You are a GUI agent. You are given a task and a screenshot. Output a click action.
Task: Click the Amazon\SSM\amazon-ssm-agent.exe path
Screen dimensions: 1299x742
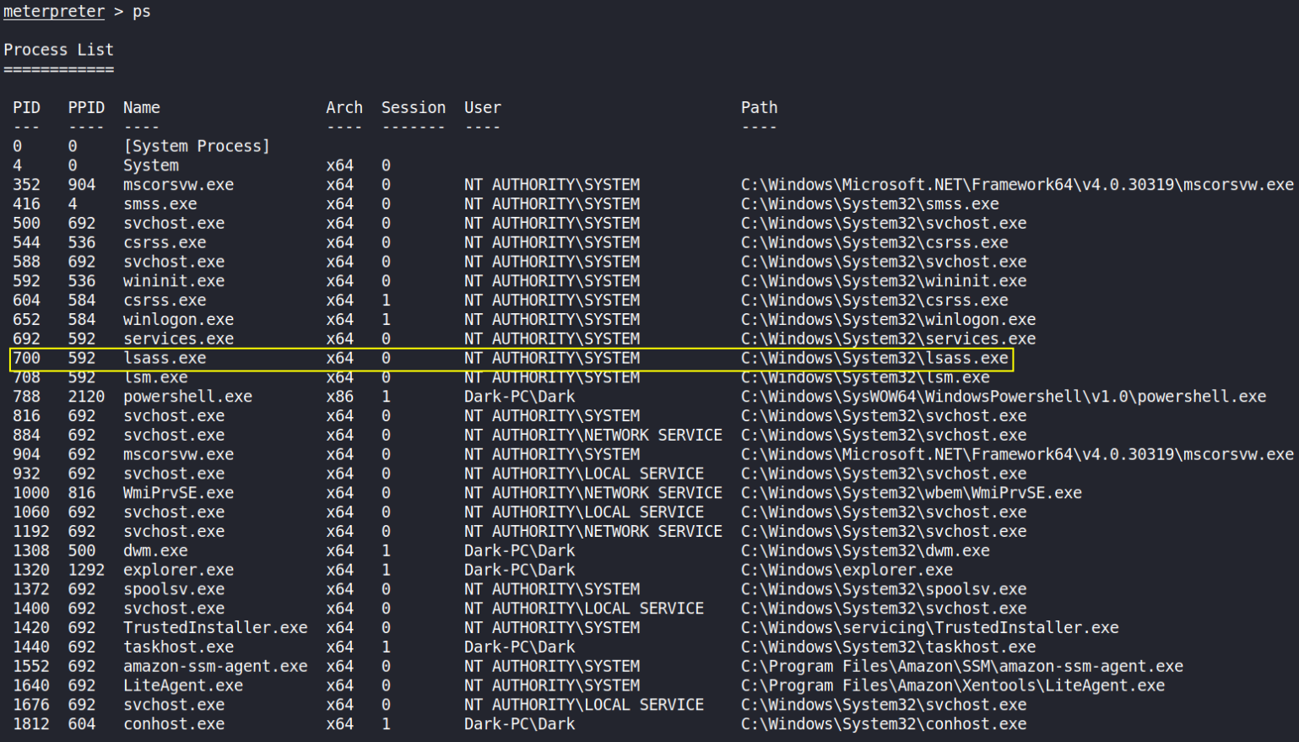(961, 666)
